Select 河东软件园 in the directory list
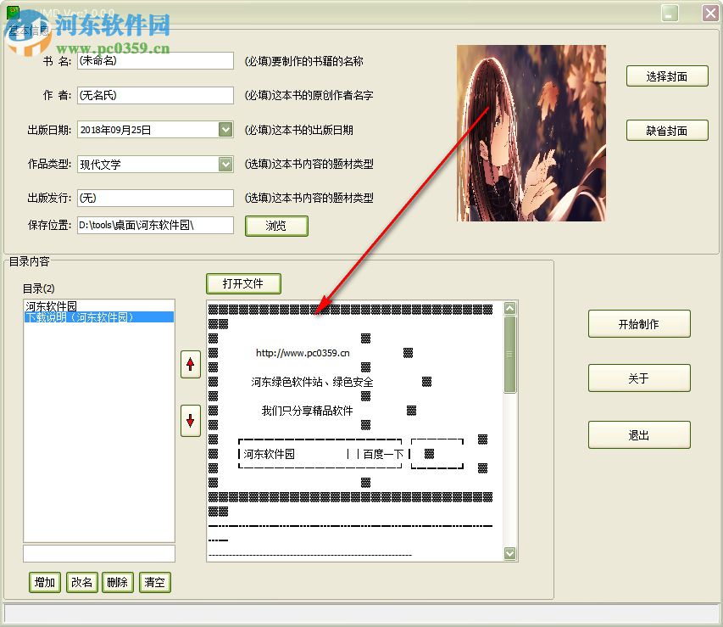 pos(51,305)
